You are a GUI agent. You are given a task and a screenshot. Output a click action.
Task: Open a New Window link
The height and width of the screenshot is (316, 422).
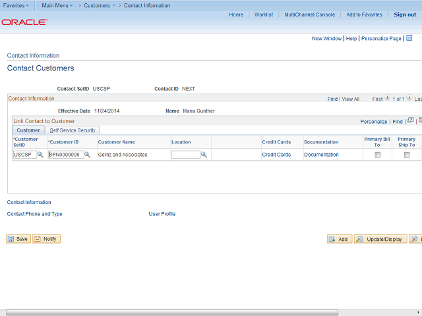coord(327,38)
